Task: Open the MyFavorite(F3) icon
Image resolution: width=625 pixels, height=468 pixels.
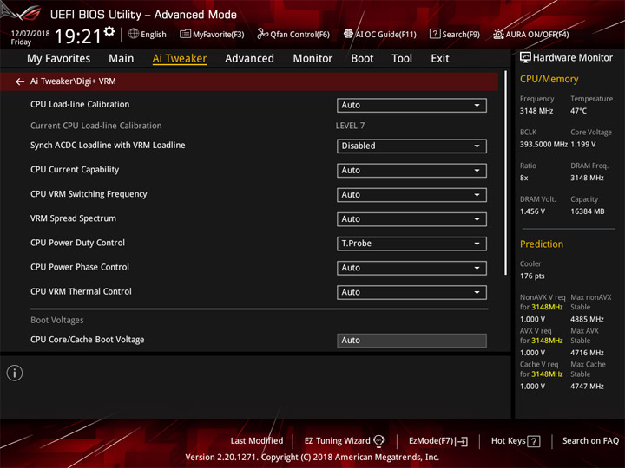Action: click(185, 34)
